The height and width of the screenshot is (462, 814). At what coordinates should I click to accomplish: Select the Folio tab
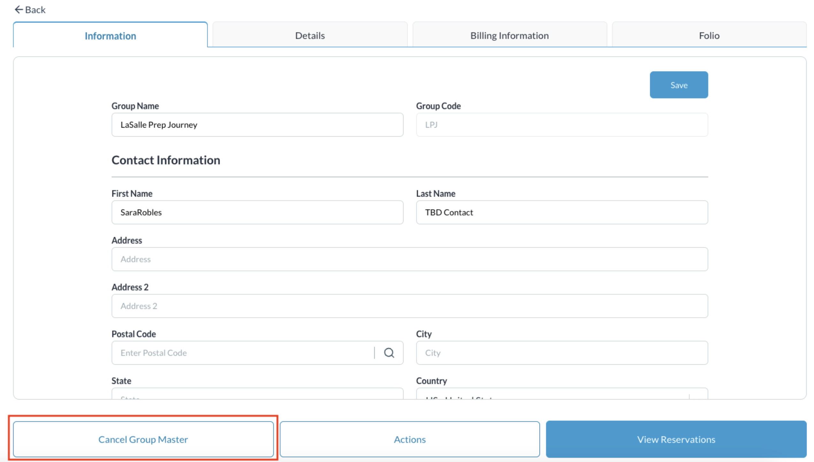pos(709,35)
